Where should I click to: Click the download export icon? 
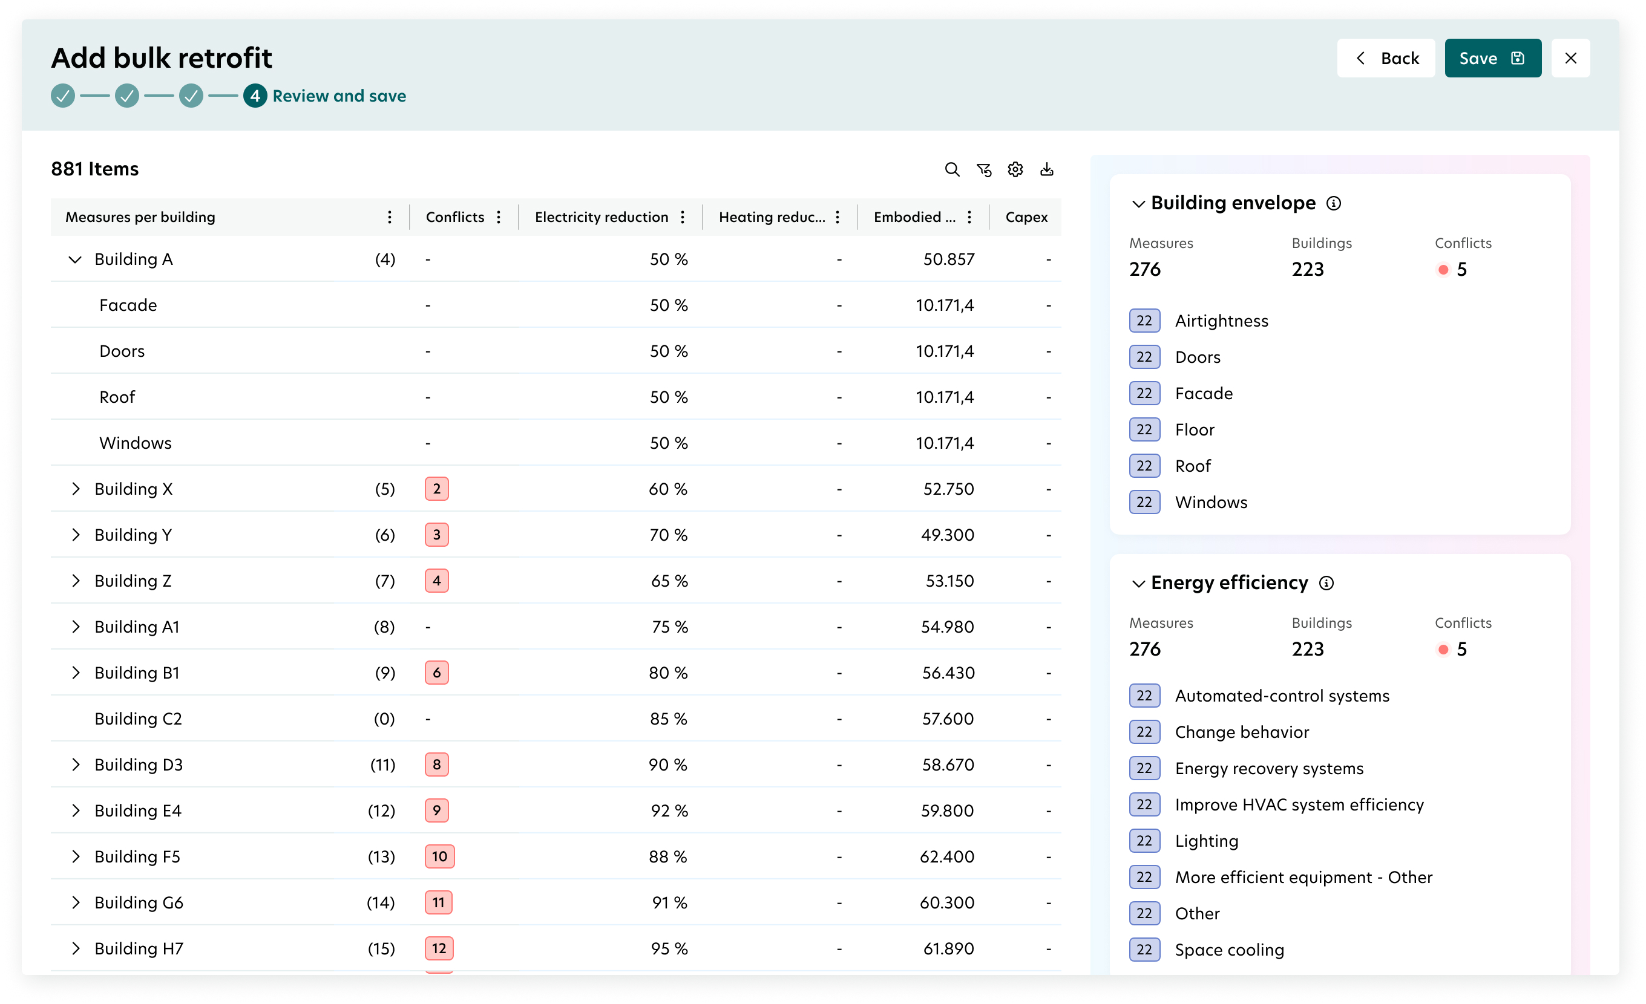point(1047,169)
